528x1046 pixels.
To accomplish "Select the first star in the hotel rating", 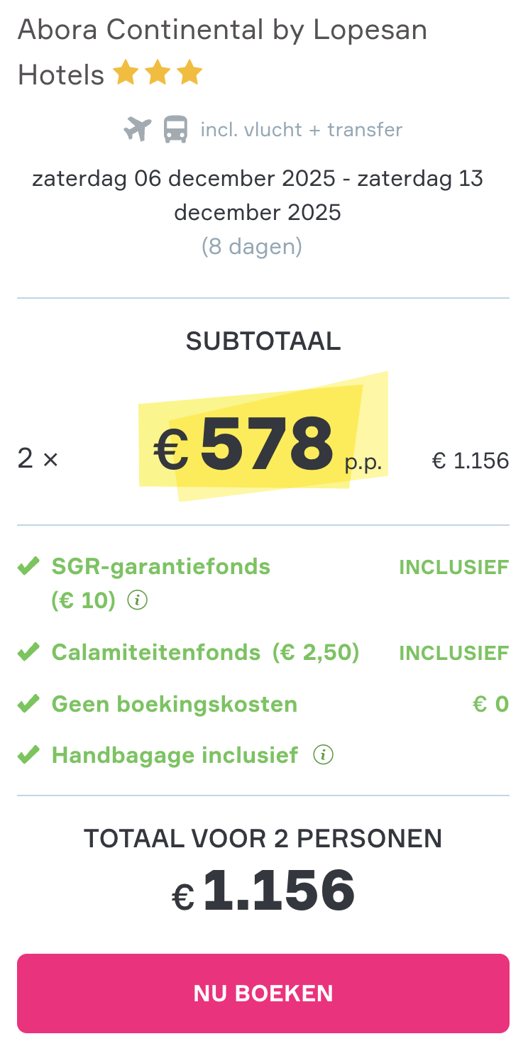I will 126,71.
